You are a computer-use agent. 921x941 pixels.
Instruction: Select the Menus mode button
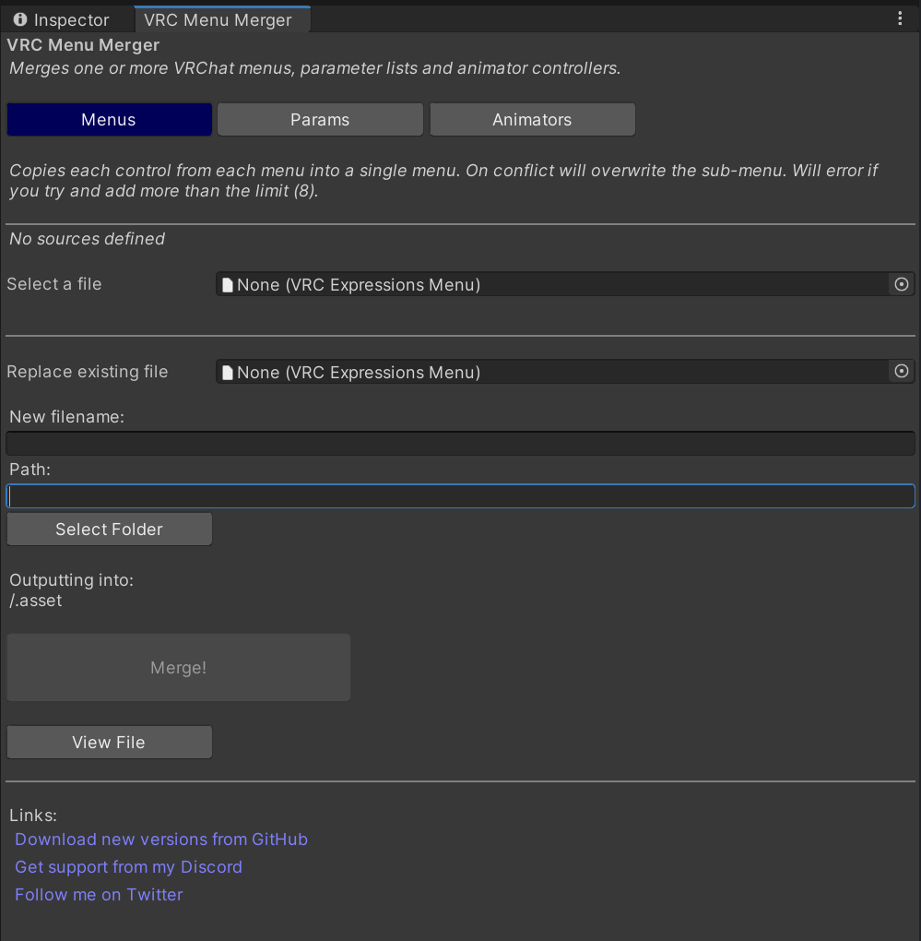click(x=109, y=119)
